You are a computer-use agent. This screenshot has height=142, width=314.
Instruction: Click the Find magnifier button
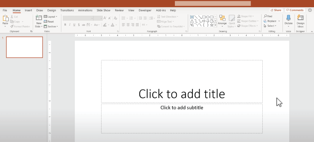coord(268,16)
